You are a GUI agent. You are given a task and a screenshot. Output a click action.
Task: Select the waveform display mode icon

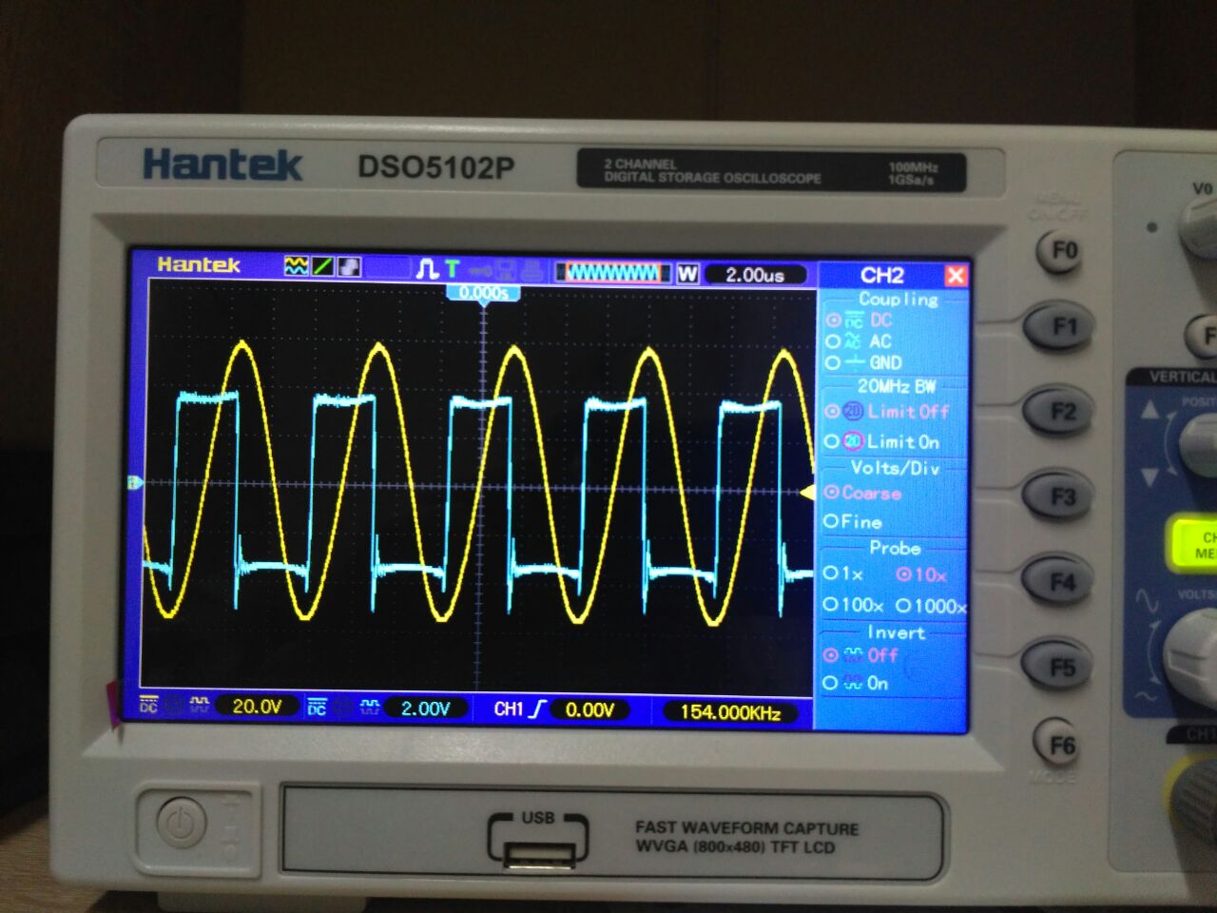pyautogui.click(x=297, y=268)
